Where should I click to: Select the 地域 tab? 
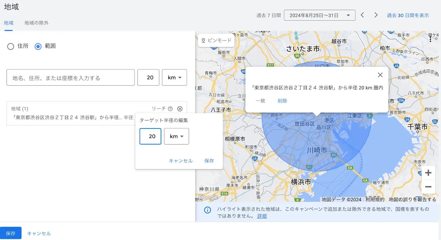pos(9,23)
